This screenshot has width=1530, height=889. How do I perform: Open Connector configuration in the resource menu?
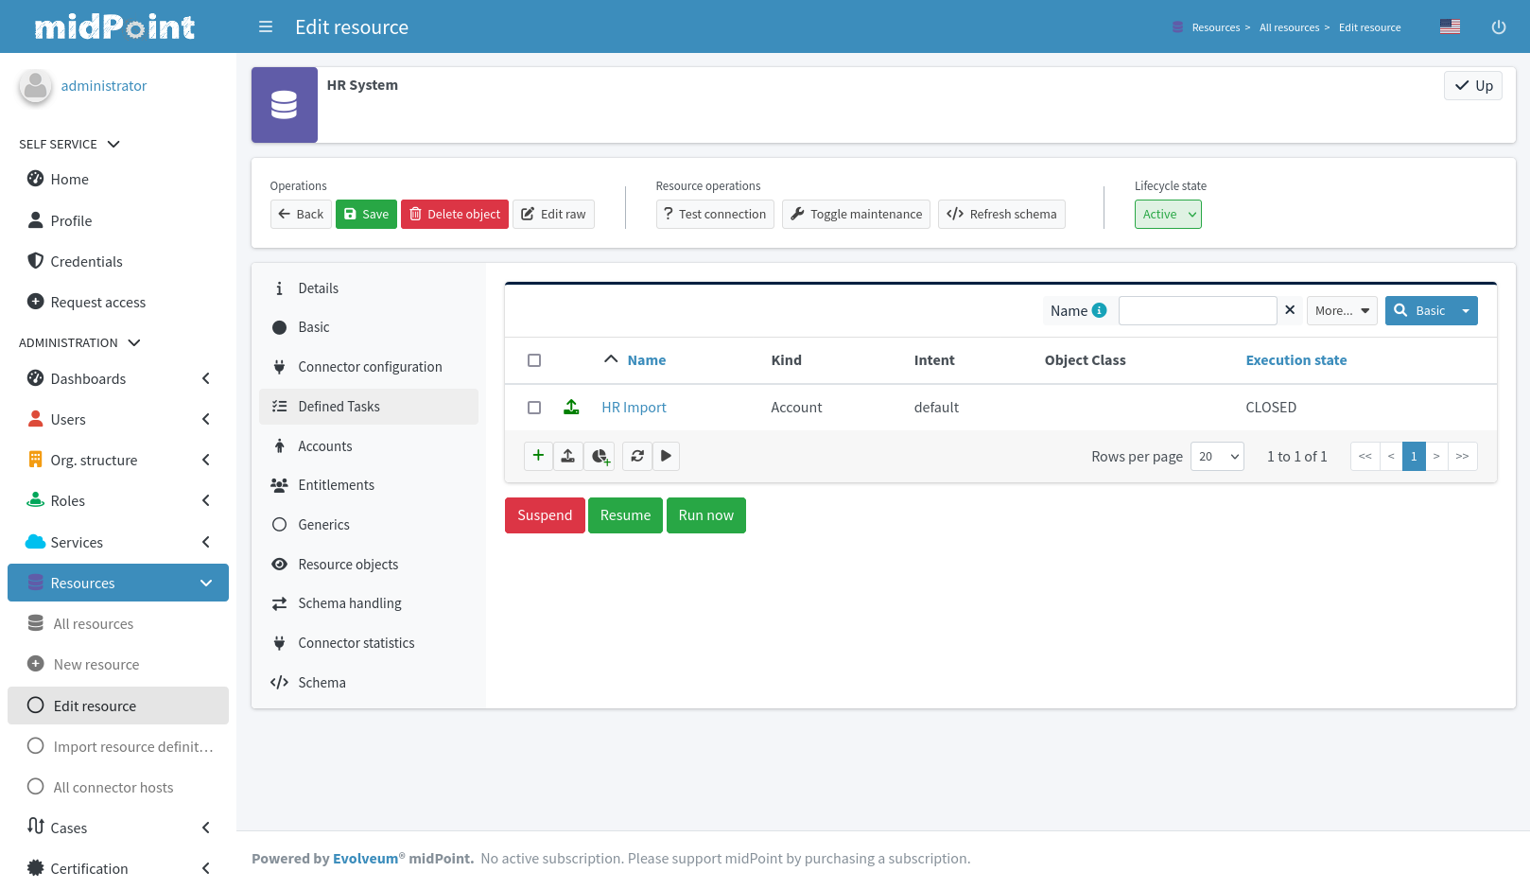coord(370,366)
